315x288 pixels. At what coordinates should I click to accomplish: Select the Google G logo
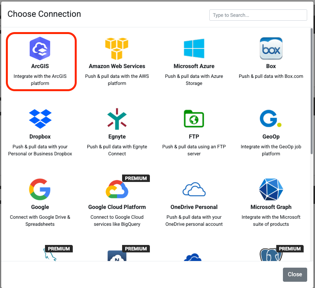point(40,189)
